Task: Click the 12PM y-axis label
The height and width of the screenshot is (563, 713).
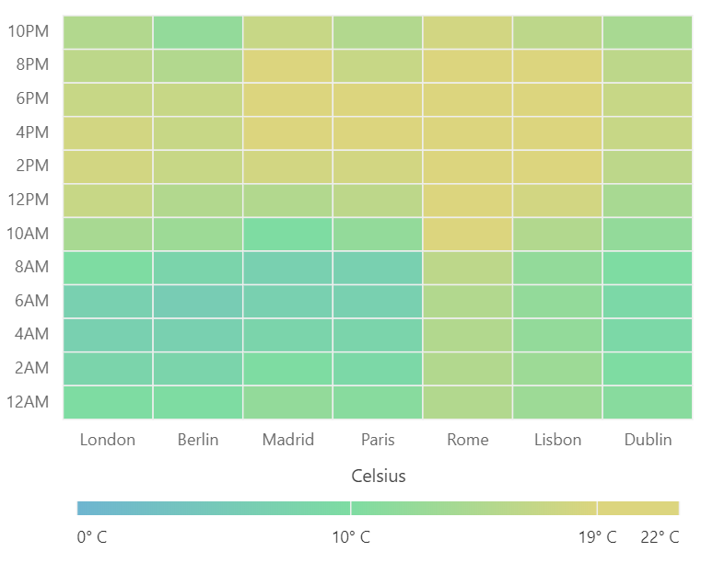Action: tap(32, 200)
